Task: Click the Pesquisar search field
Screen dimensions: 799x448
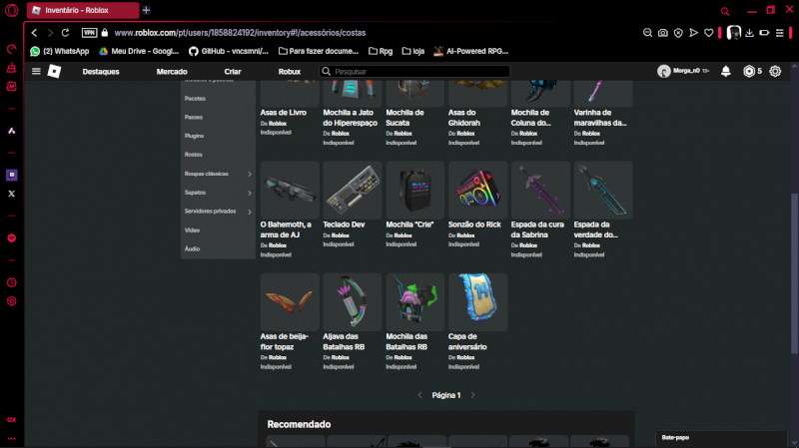Action: tap(414, 72)
